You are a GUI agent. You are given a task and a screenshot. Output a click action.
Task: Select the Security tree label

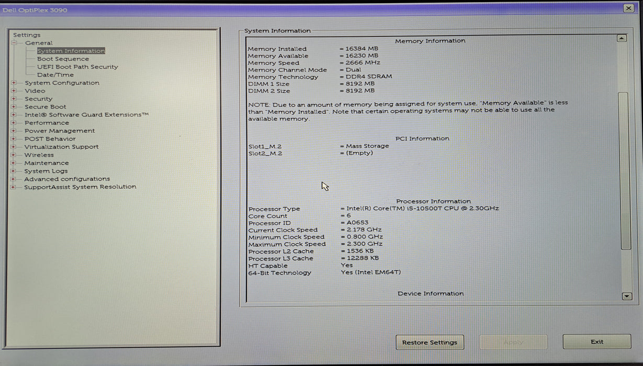38,99
